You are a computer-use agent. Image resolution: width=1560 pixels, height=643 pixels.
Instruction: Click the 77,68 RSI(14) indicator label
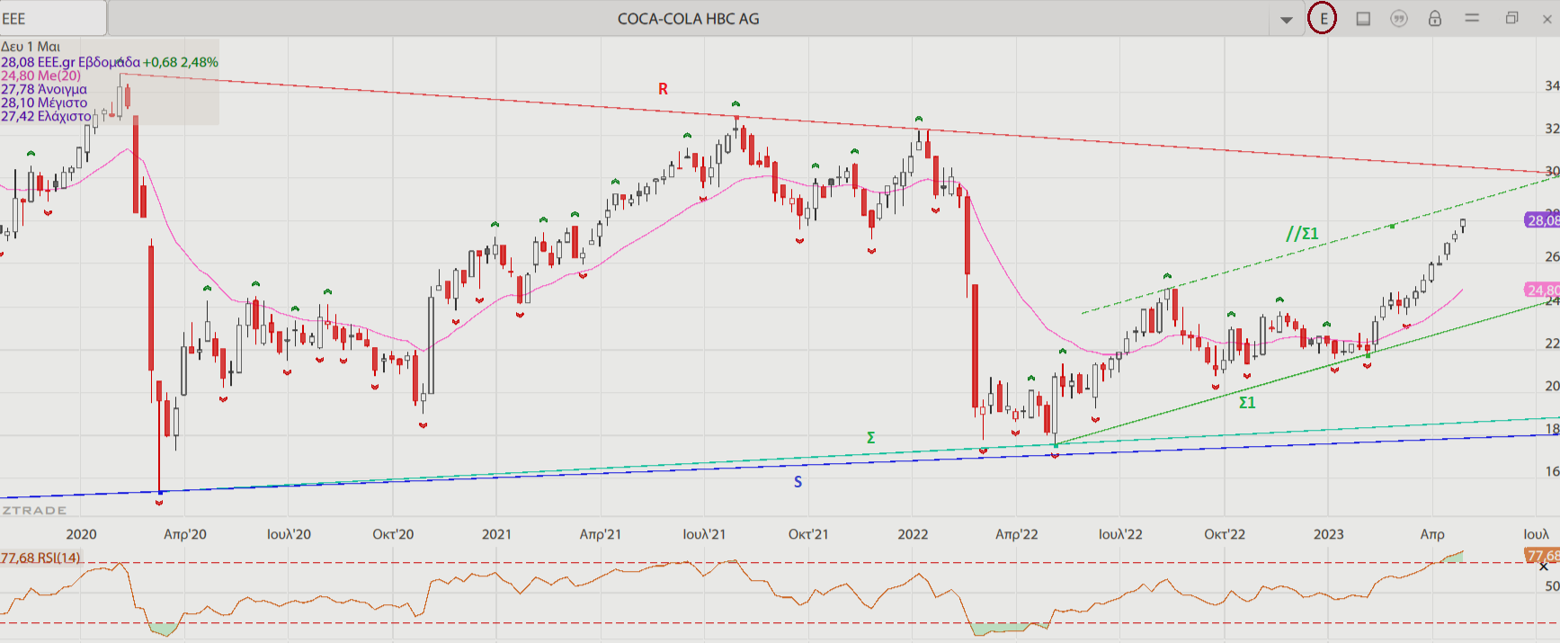pos(40,558)
